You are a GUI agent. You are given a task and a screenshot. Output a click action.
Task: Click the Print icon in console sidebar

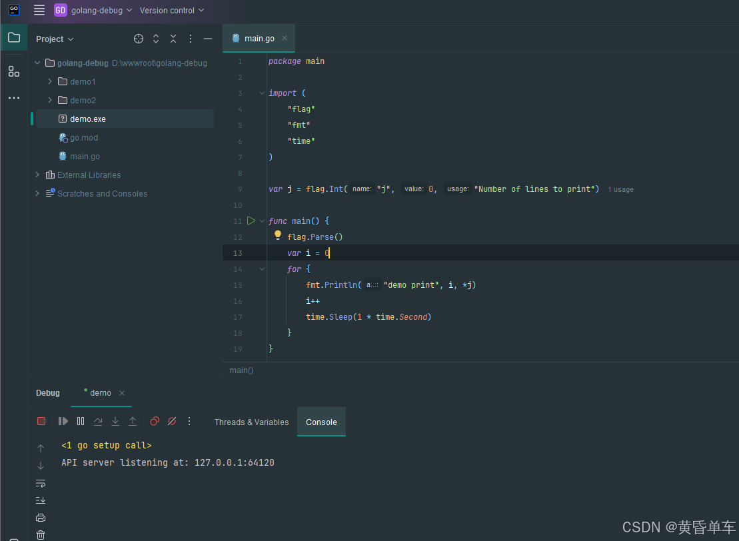(x=41, y=518)
